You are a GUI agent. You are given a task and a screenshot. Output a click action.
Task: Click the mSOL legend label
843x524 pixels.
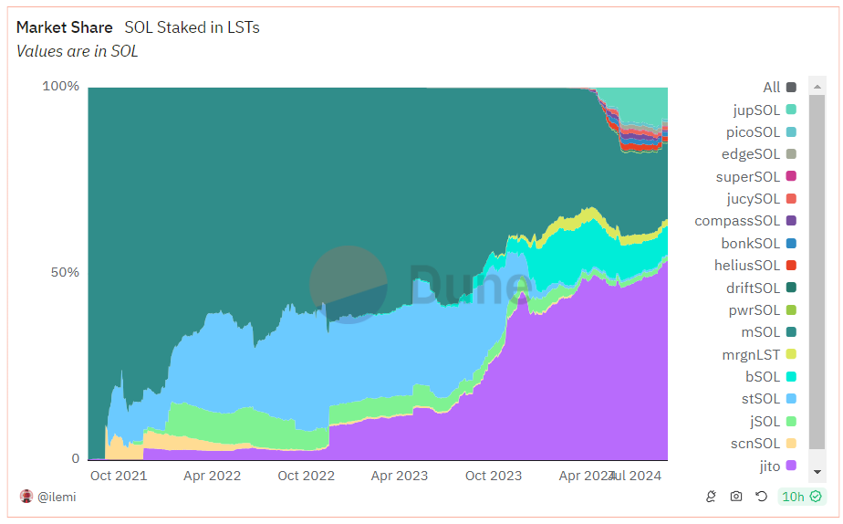point(760,332)
